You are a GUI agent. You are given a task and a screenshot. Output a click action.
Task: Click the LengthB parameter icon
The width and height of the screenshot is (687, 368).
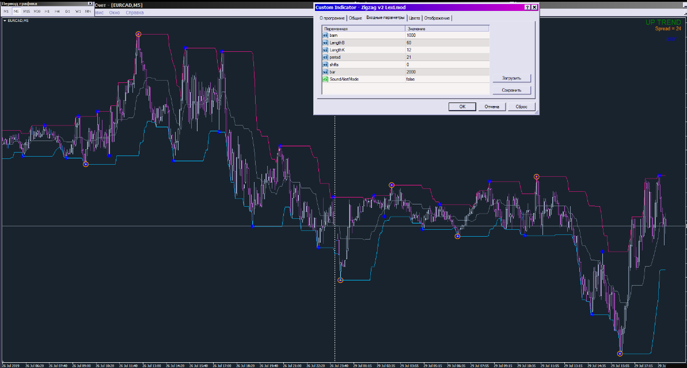click(x=325, y=43)
